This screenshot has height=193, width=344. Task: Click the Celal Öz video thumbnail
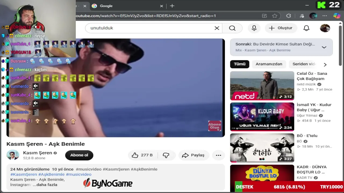262,86
